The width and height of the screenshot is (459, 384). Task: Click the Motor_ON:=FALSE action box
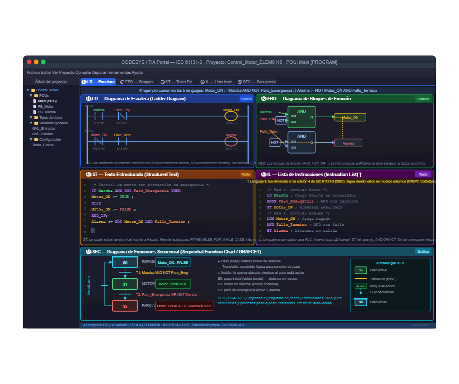(x=173, y=262)
